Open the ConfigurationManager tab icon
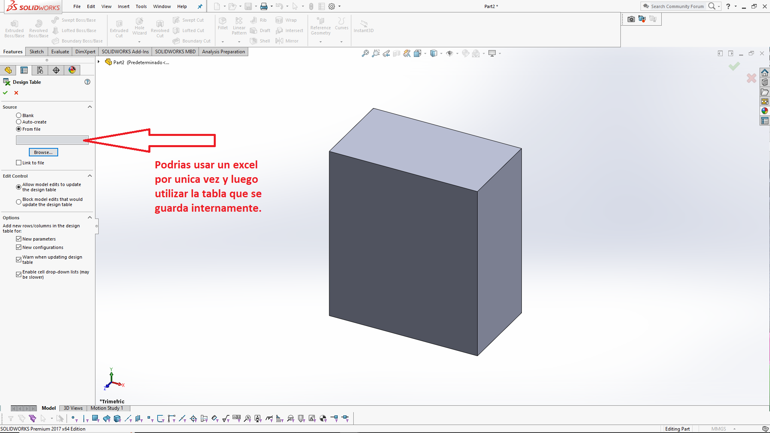 (40, 70)
